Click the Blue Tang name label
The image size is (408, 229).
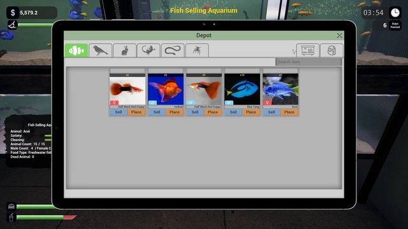click(253, 107)
